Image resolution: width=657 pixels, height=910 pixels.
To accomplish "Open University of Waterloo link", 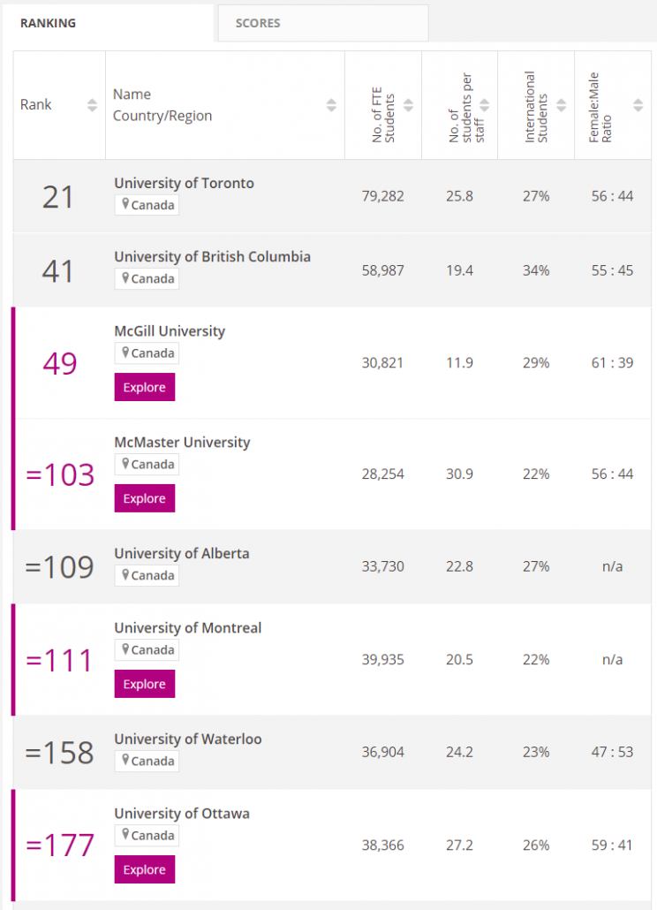I will pyautogui.click(x=188, y=739).
